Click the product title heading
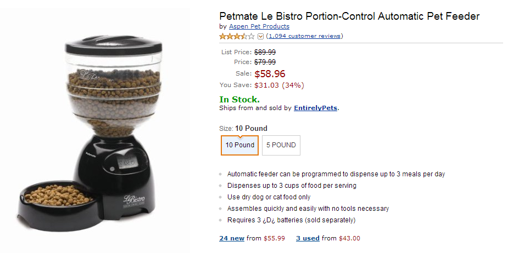Image resolution: width=513 pixels, height=253 pixels. click(x=349, y=16)
